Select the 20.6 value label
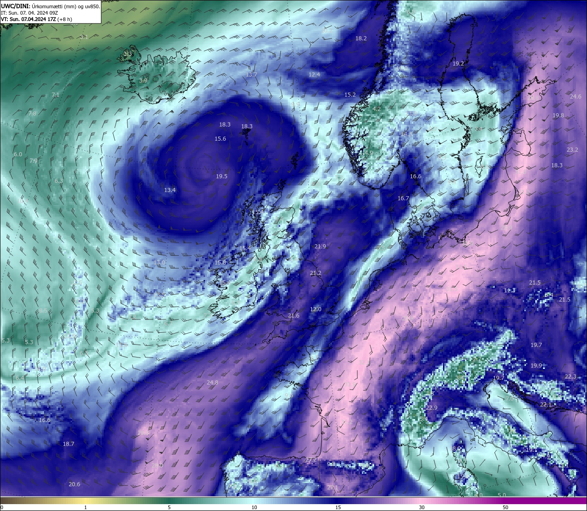587x511 pixels. tap(74, 484)
